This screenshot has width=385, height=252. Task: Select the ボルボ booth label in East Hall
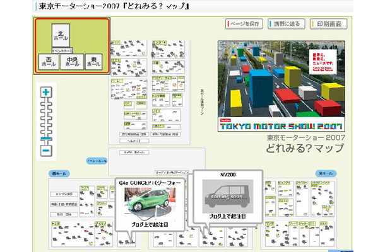(324, 224)
